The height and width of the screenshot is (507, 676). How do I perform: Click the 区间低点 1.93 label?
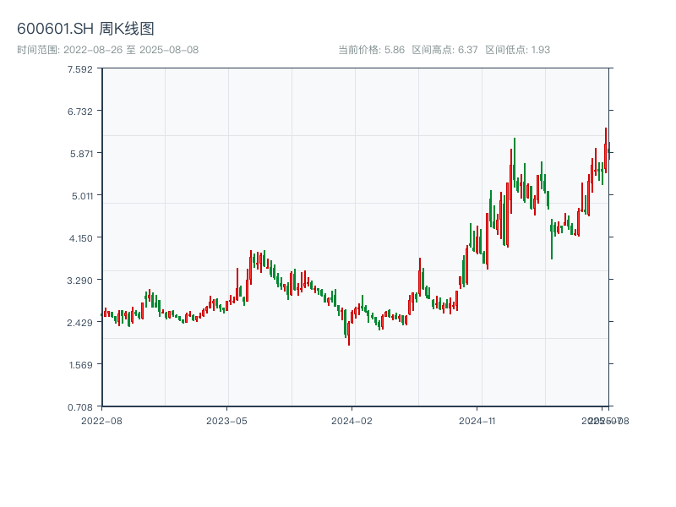(x=517, y=50)
